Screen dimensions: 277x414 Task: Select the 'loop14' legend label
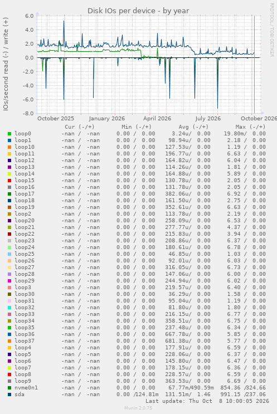[25, 174]
